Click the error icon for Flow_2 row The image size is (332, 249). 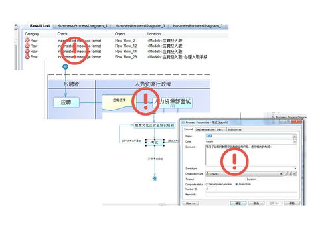coord(27,41)
